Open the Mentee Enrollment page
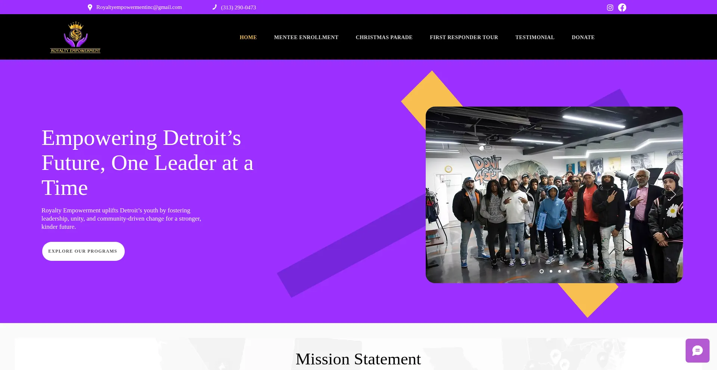 click(x=306, y=37)
